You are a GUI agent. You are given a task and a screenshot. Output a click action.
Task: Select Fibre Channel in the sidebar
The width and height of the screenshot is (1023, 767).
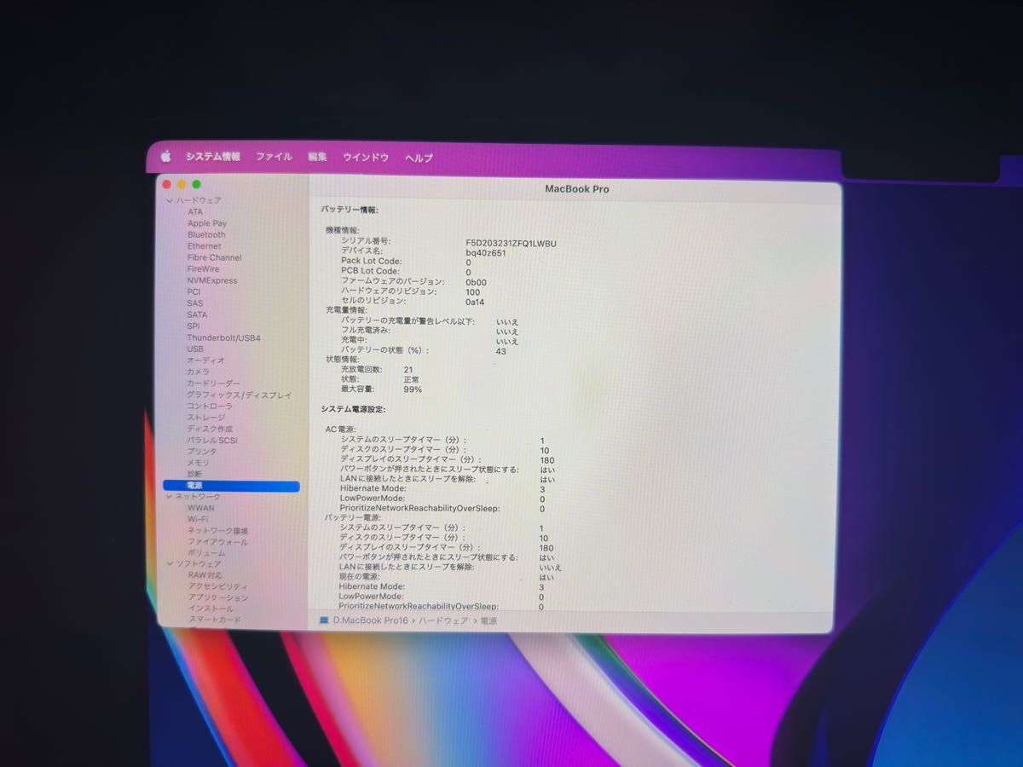coord(214,257)
